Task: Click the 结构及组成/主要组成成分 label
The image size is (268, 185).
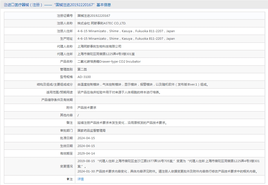Action: [55, 84]
